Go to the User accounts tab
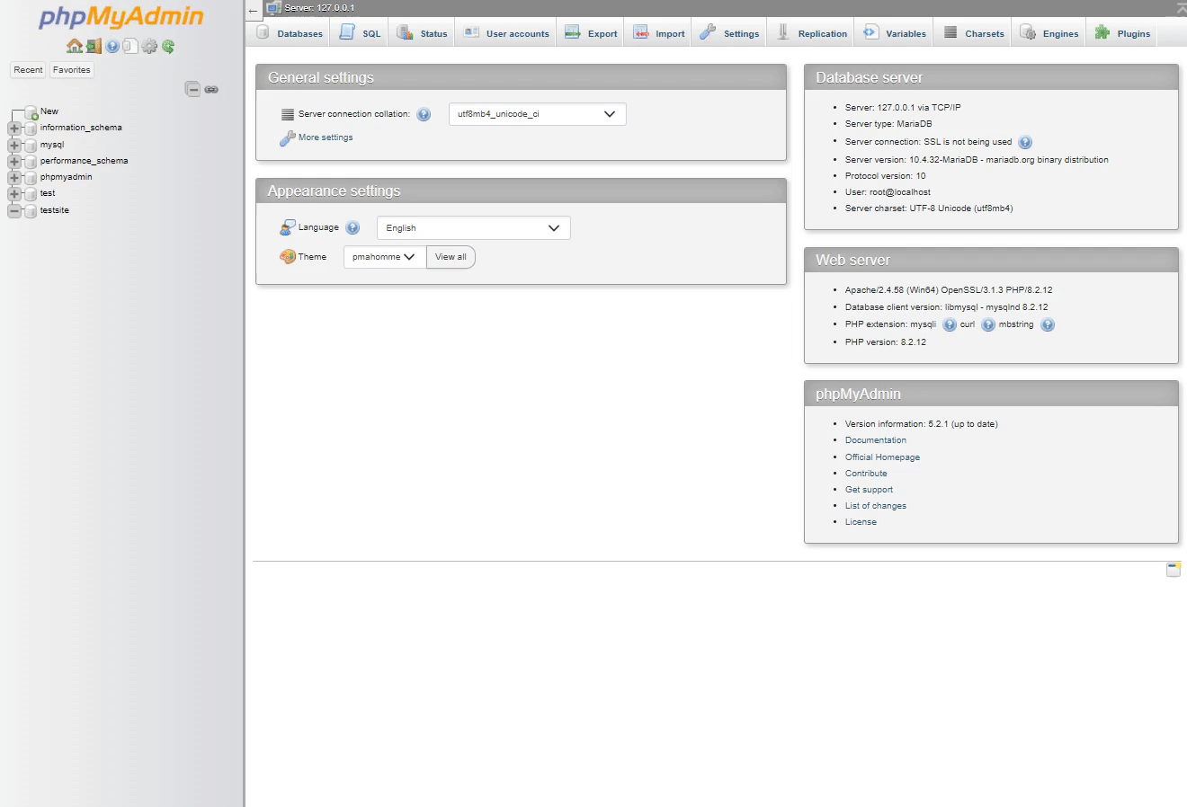Screen dimensions: 1187x807 (506, 33)
